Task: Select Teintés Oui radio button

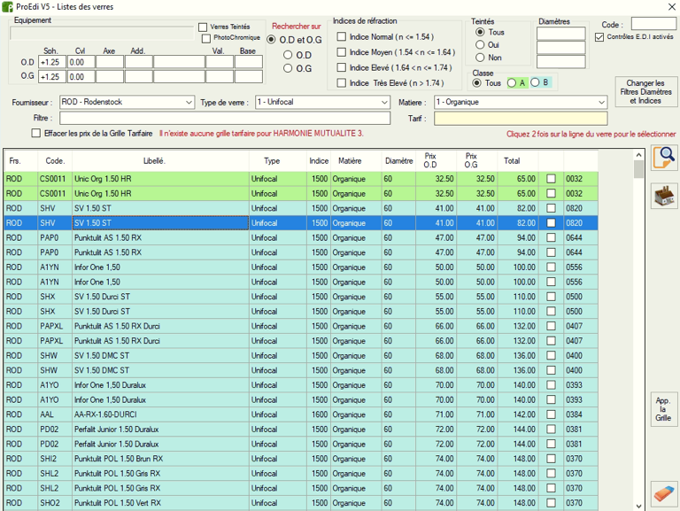Action: coord(480,44)
